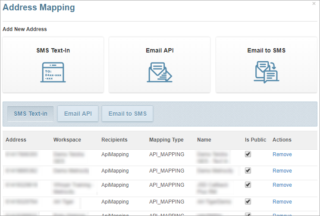The height and width of the screenshot is (216, 320).
Task: Uncheck Is Public in the first row
Action: pyautogui.click(x=248, y=154)
